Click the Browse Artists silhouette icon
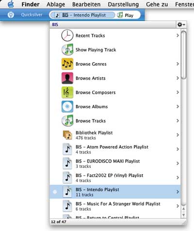The height and width of the screenshot is (231, 194). [67, 78]
